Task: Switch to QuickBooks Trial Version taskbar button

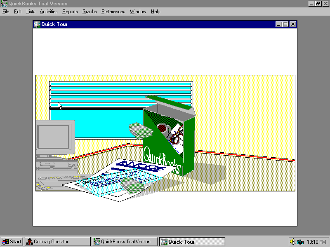Action: 125,242
